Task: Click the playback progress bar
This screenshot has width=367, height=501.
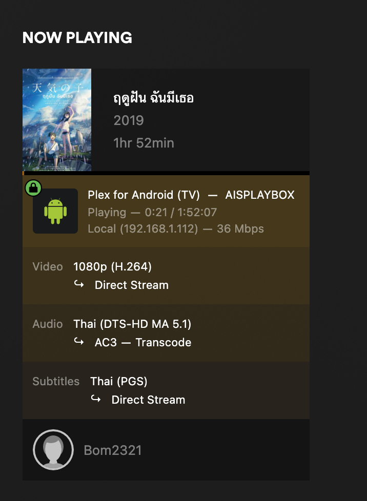Action: [166, 173]
